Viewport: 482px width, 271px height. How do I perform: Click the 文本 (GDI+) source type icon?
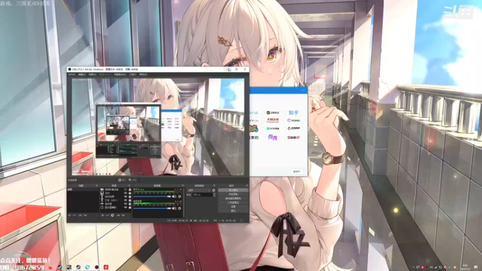tap(102, 200)
